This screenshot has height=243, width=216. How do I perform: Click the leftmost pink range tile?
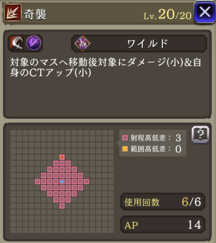(x=38, y=182)
